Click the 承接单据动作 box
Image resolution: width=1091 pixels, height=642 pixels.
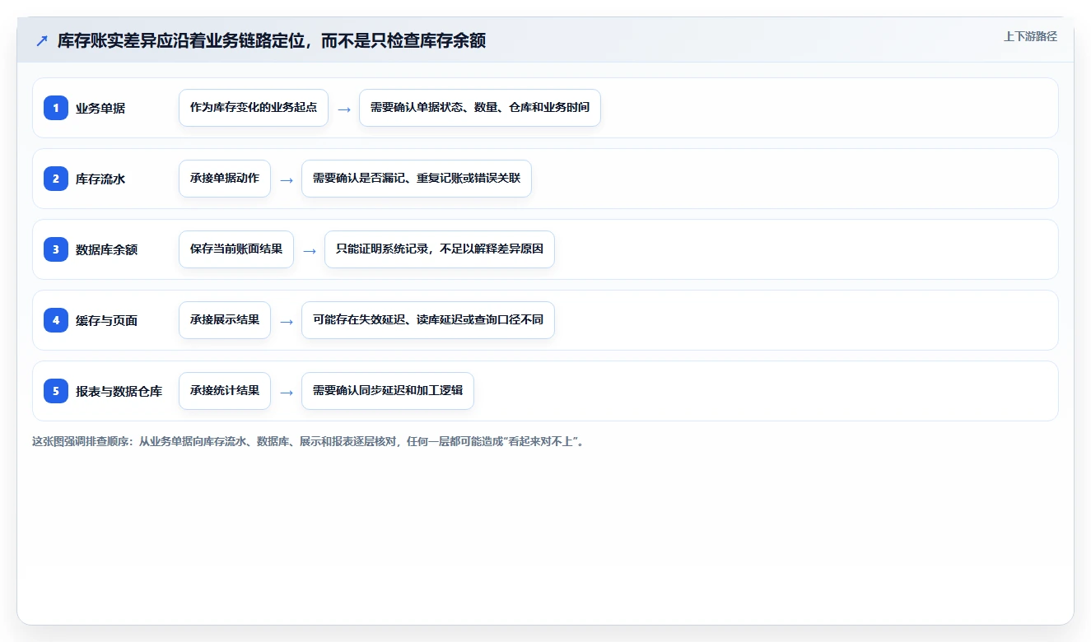pyautogui.click(x=225, y=179)
